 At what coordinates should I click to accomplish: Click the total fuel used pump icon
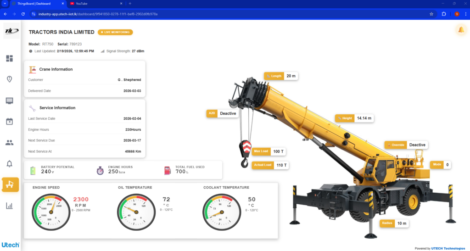(x=168, y=170)
